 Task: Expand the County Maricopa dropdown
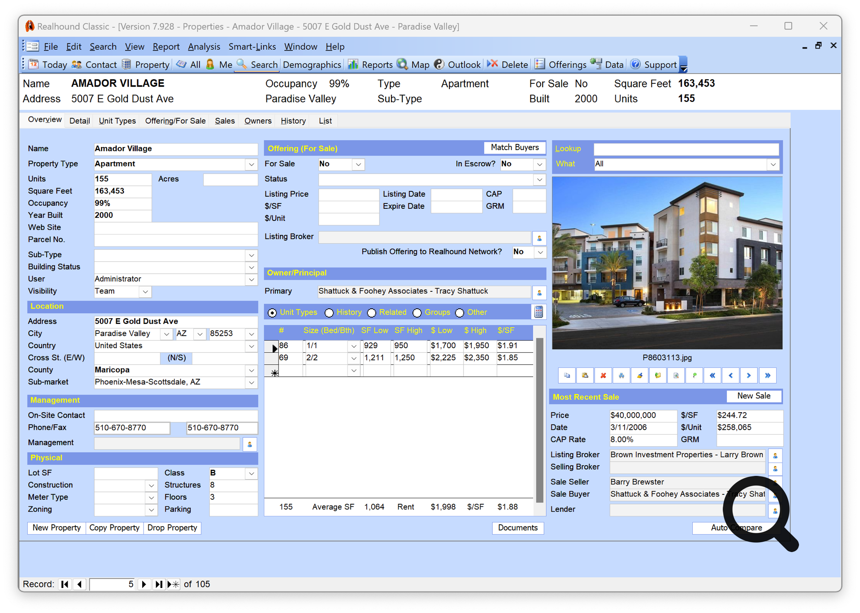click(252, 371)
